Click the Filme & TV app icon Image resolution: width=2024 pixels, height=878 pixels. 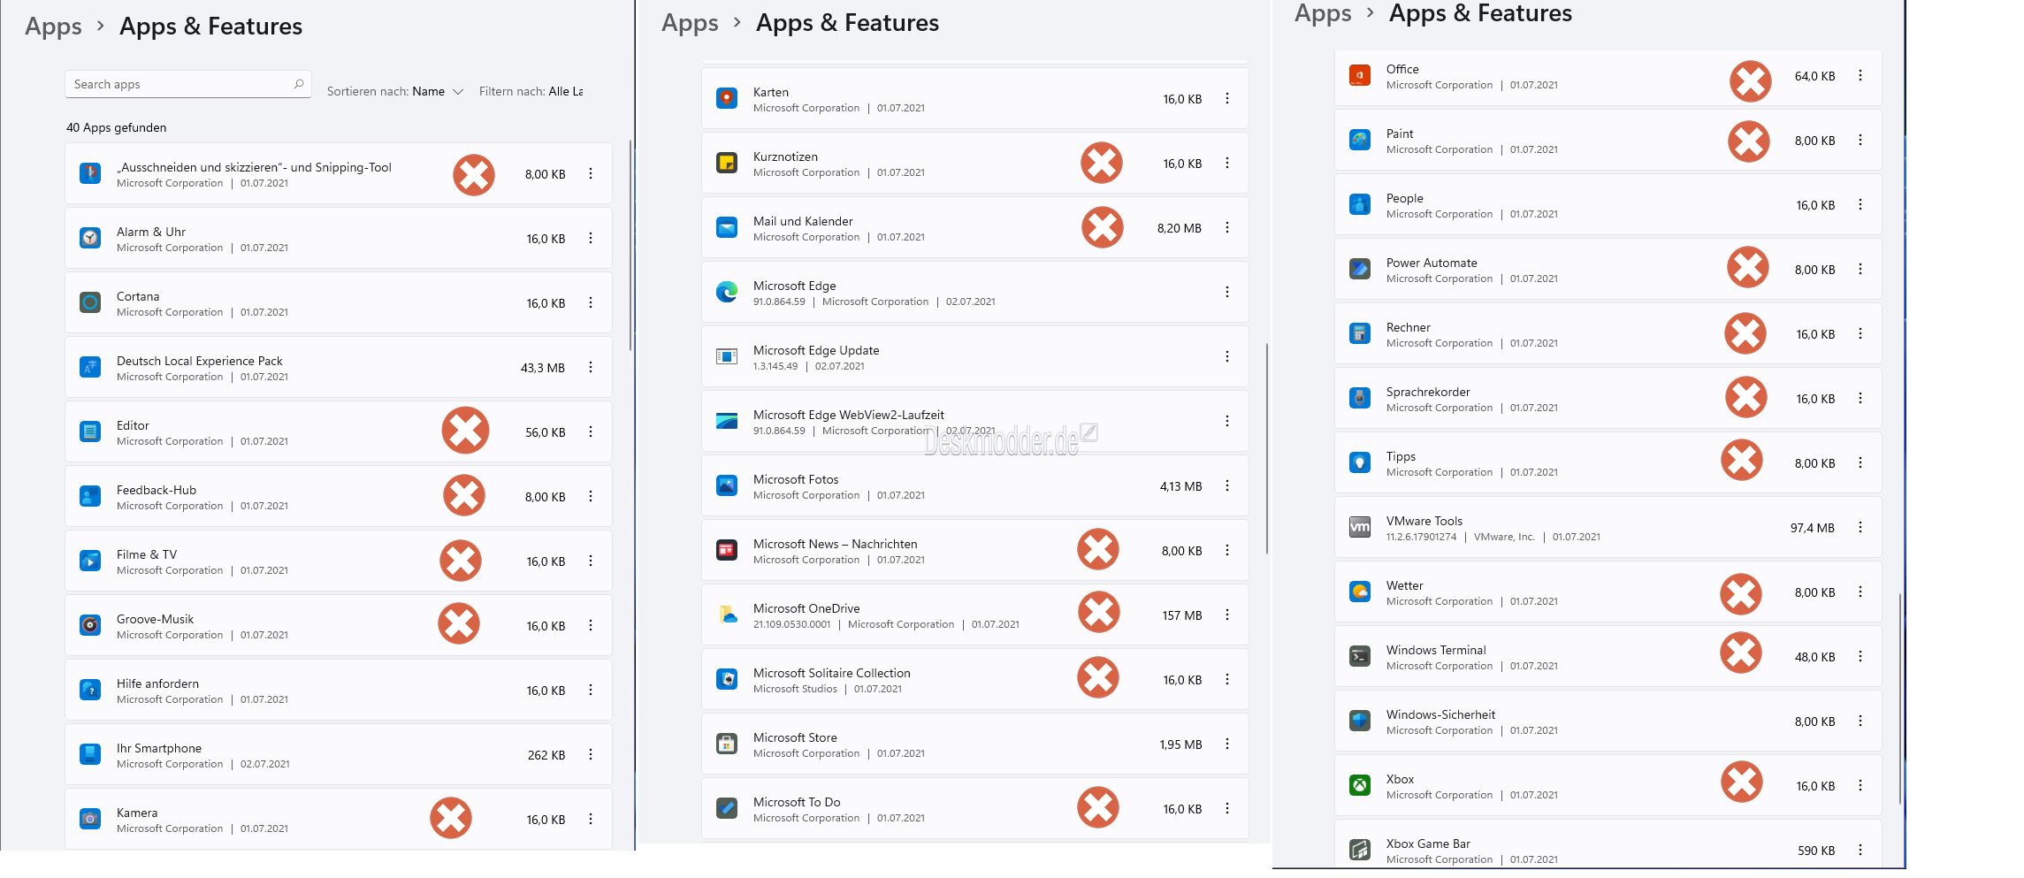90,561
